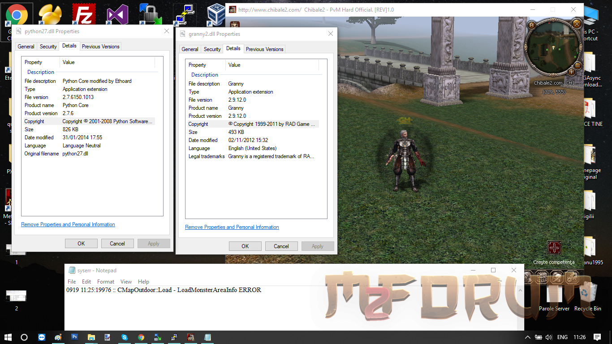The image size is (612, 344).
Task: Open Security tab in granny2.dll Properties
Action: [x=212, y=49]
